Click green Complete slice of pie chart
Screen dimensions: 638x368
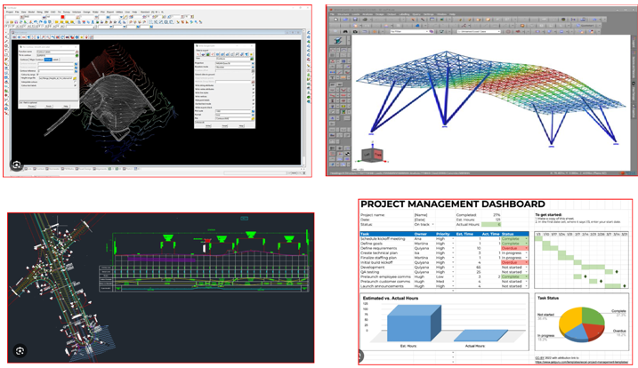click(x=592, y=316)
